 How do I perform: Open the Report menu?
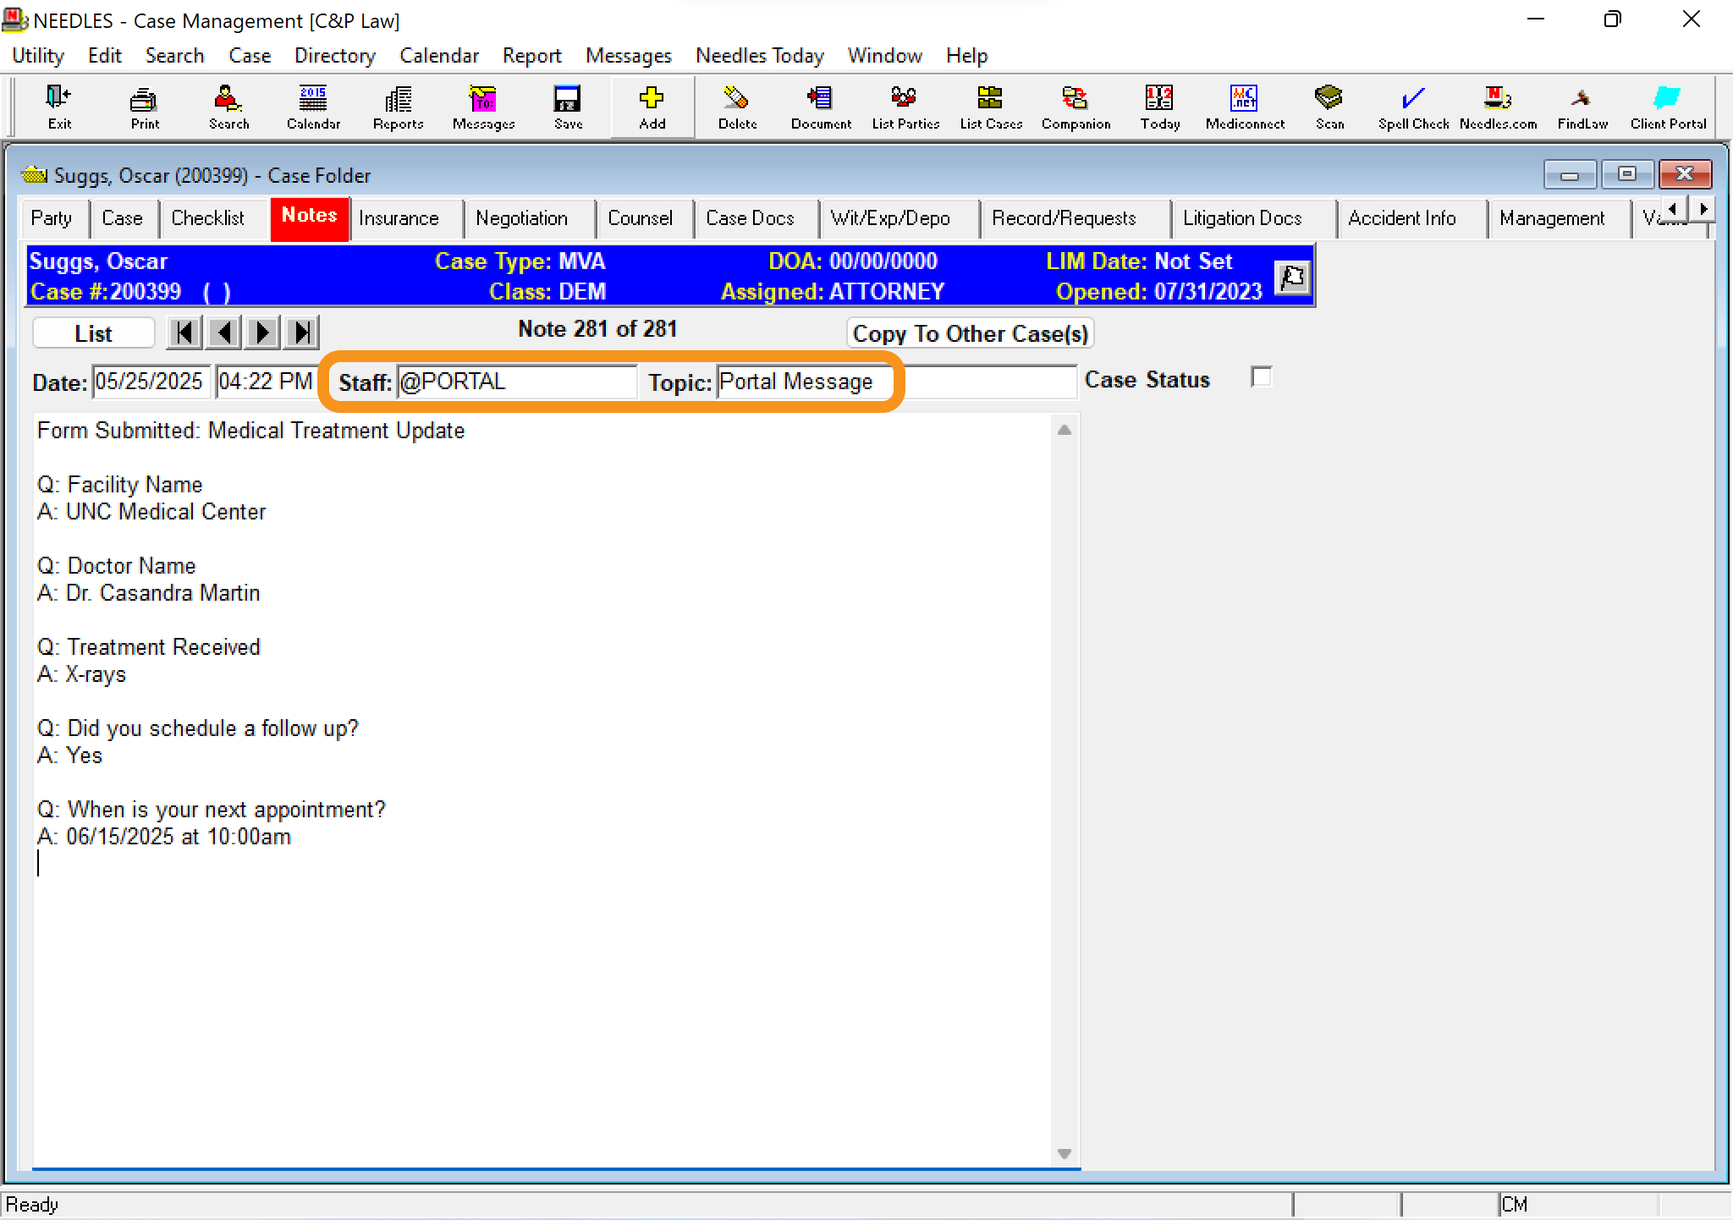(532, 56)
